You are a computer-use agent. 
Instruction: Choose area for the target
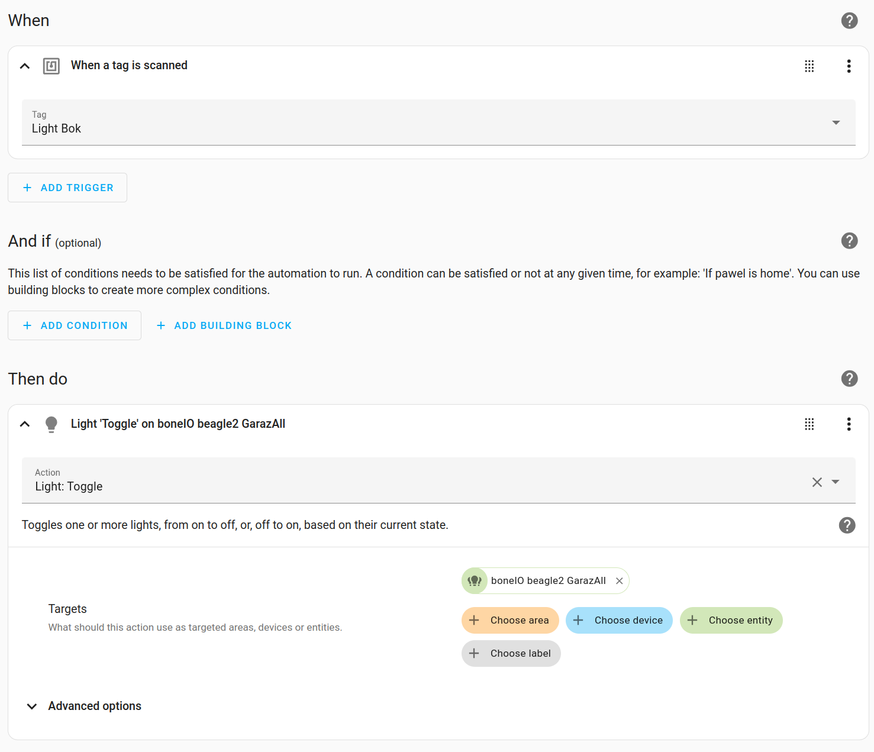(510, 620)
